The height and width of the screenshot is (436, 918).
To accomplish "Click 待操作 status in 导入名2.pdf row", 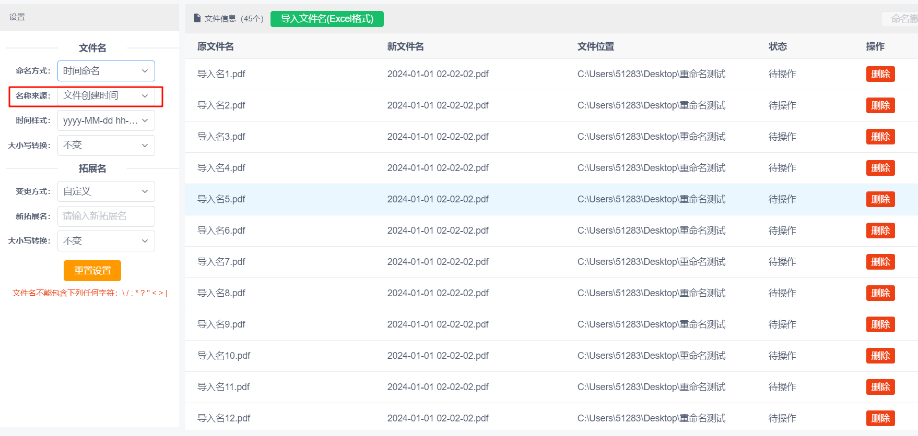I will coord(782,105).
